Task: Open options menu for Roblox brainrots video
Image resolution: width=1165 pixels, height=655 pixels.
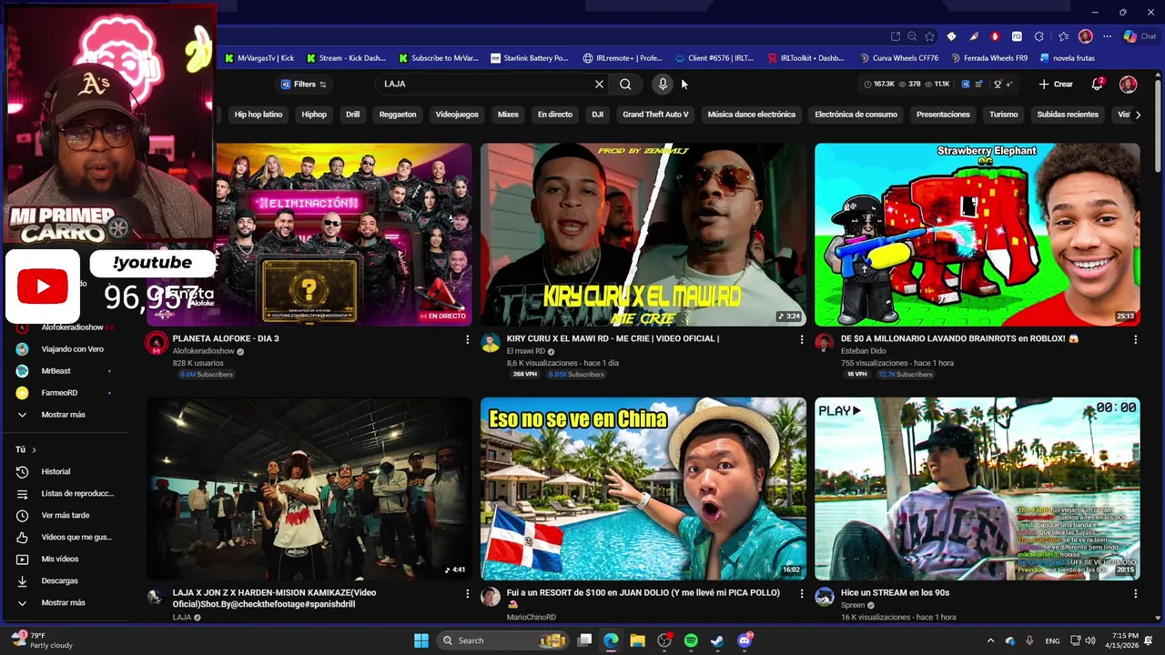Action: (1135, 339)
